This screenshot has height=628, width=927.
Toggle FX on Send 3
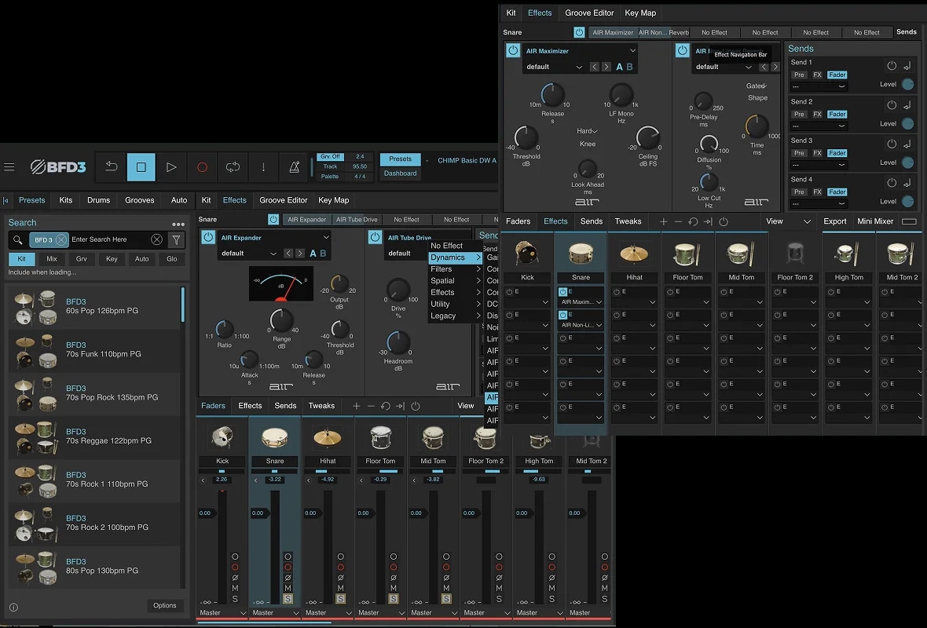[817, 153]
